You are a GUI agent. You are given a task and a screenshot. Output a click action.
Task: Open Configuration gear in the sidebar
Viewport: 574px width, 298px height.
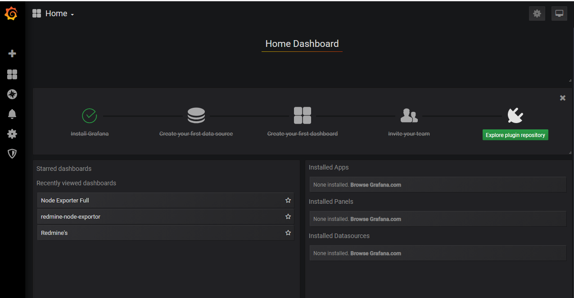click(12, 134)
